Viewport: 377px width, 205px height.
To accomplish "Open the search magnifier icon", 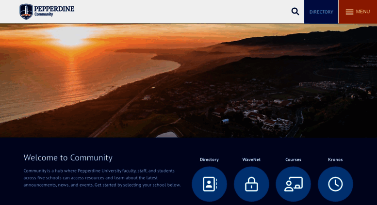I will click(x=295, y=12).
